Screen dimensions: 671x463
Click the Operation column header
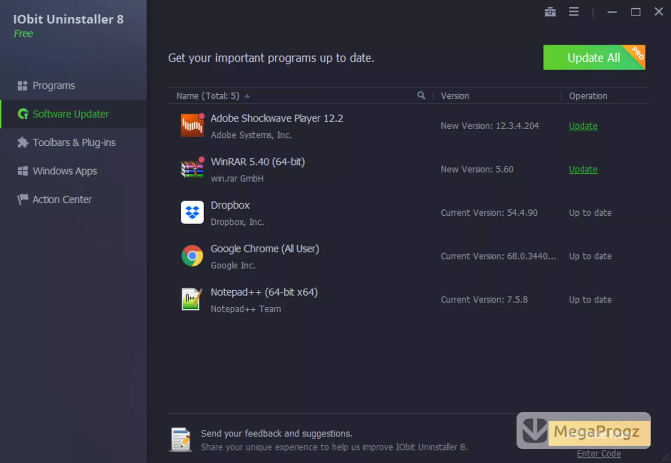click(588, 96)
